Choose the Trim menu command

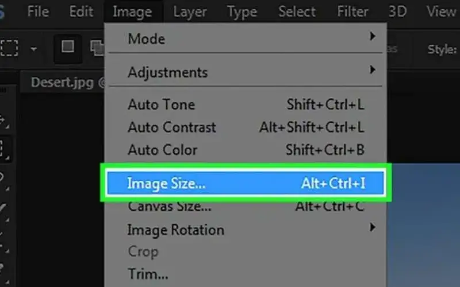click(148, 274)
